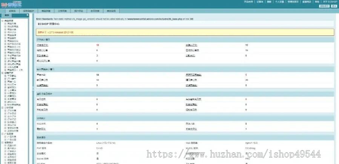The height and width of the screenshot is (164, 339).
Task: Click the ECSHOP logo in the header
Action: [x=11, y=4]
